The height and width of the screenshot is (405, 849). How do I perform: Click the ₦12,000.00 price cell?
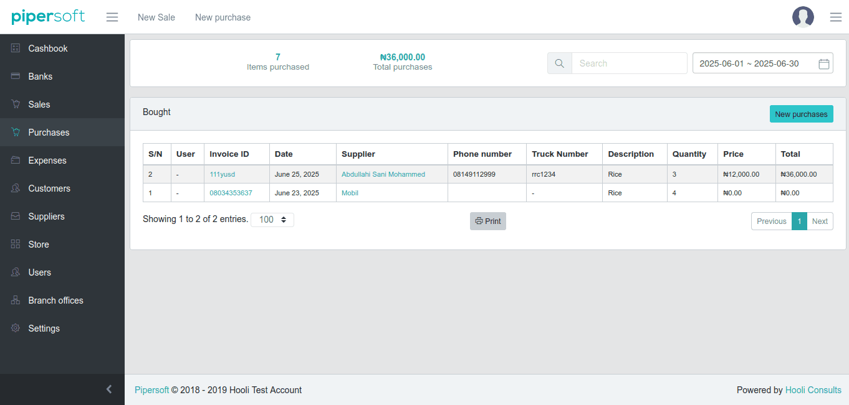pos(747,174)
